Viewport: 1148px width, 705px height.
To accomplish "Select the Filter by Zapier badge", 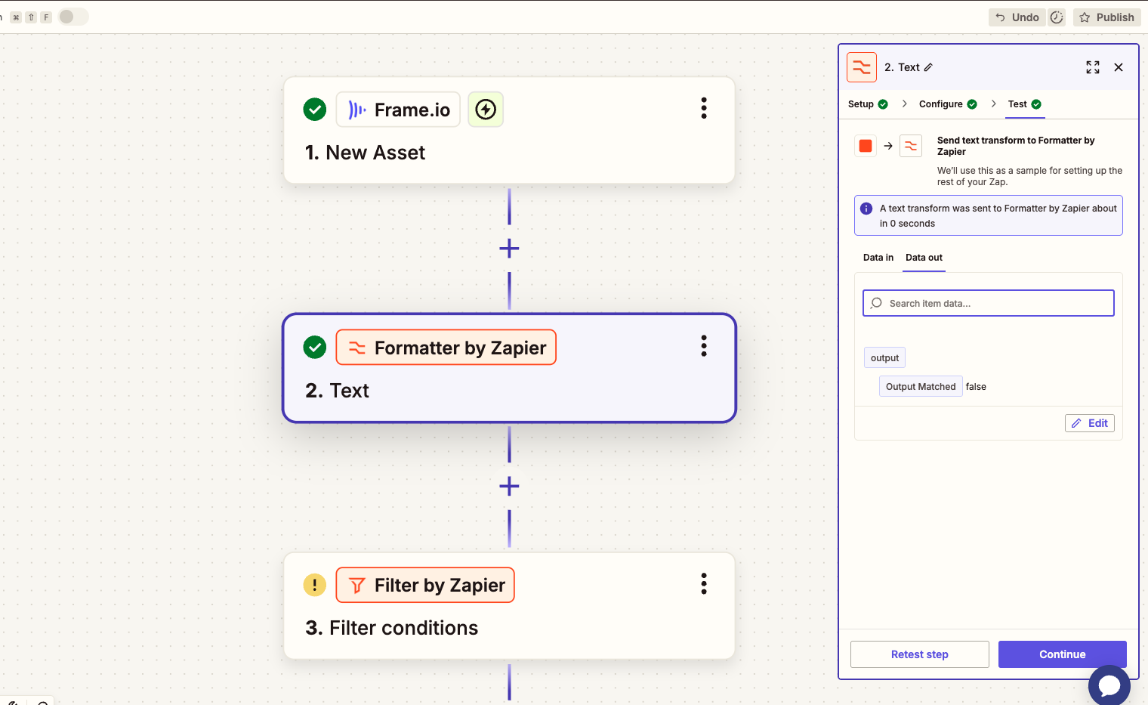I will [x=425, y=585].
